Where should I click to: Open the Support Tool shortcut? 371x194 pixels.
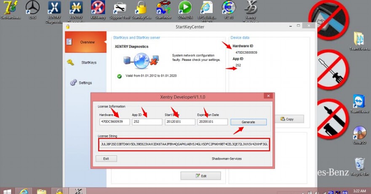tap(120, 10)
